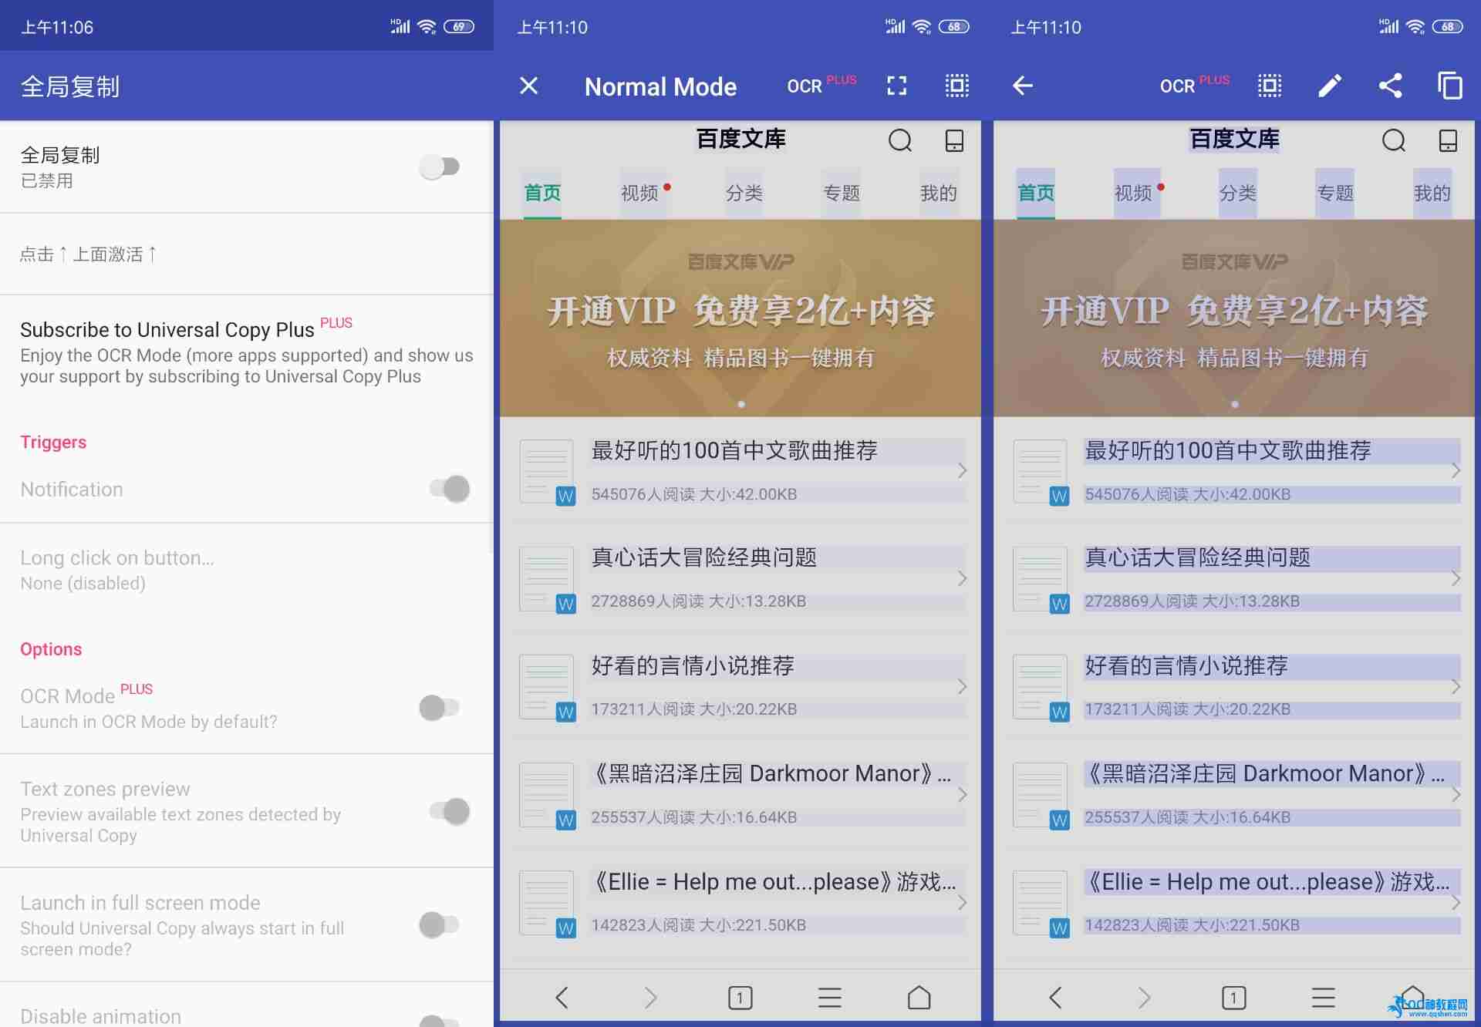The width and height of the screenshot is (1481, 1027).
Task: Toggle the 全局复制 main switch
Action: (440, 167)
